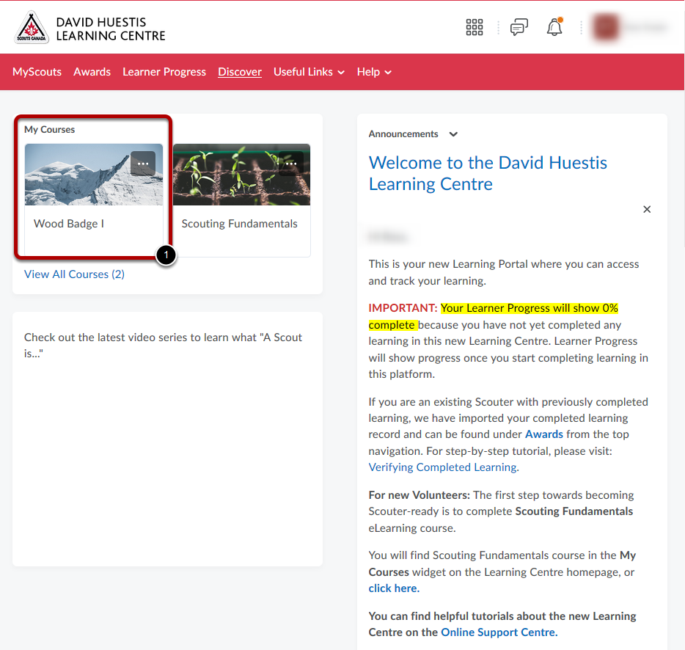Follow the 'click here' link
685x650 pixels.
coord(394,588)
